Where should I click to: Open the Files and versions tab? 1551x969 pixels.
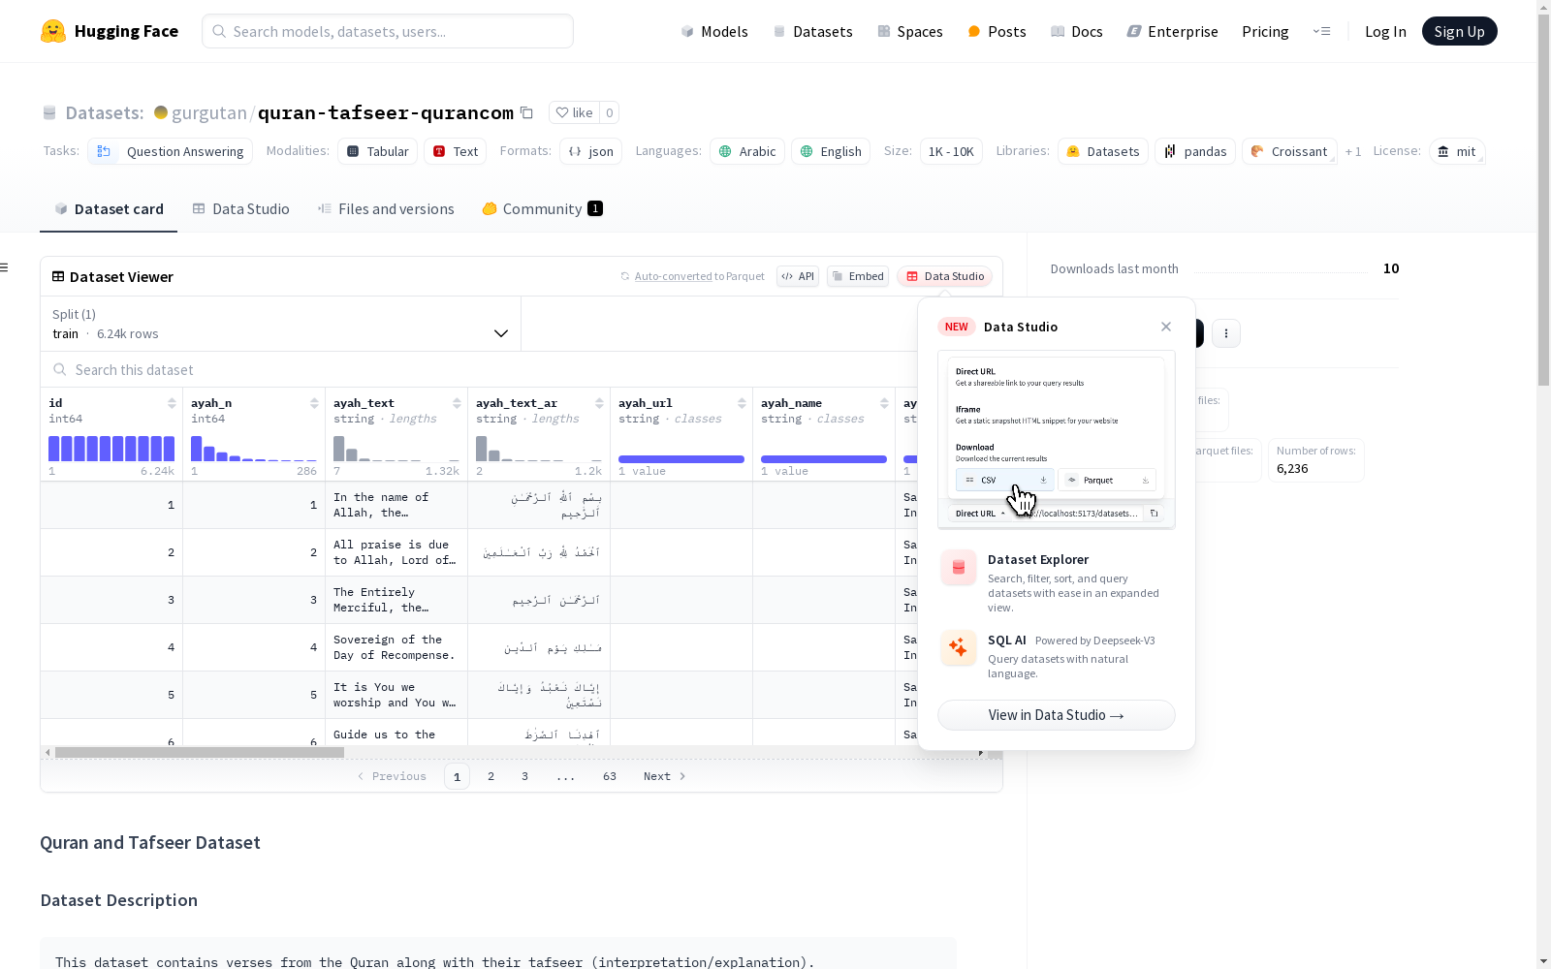[386, 209]
